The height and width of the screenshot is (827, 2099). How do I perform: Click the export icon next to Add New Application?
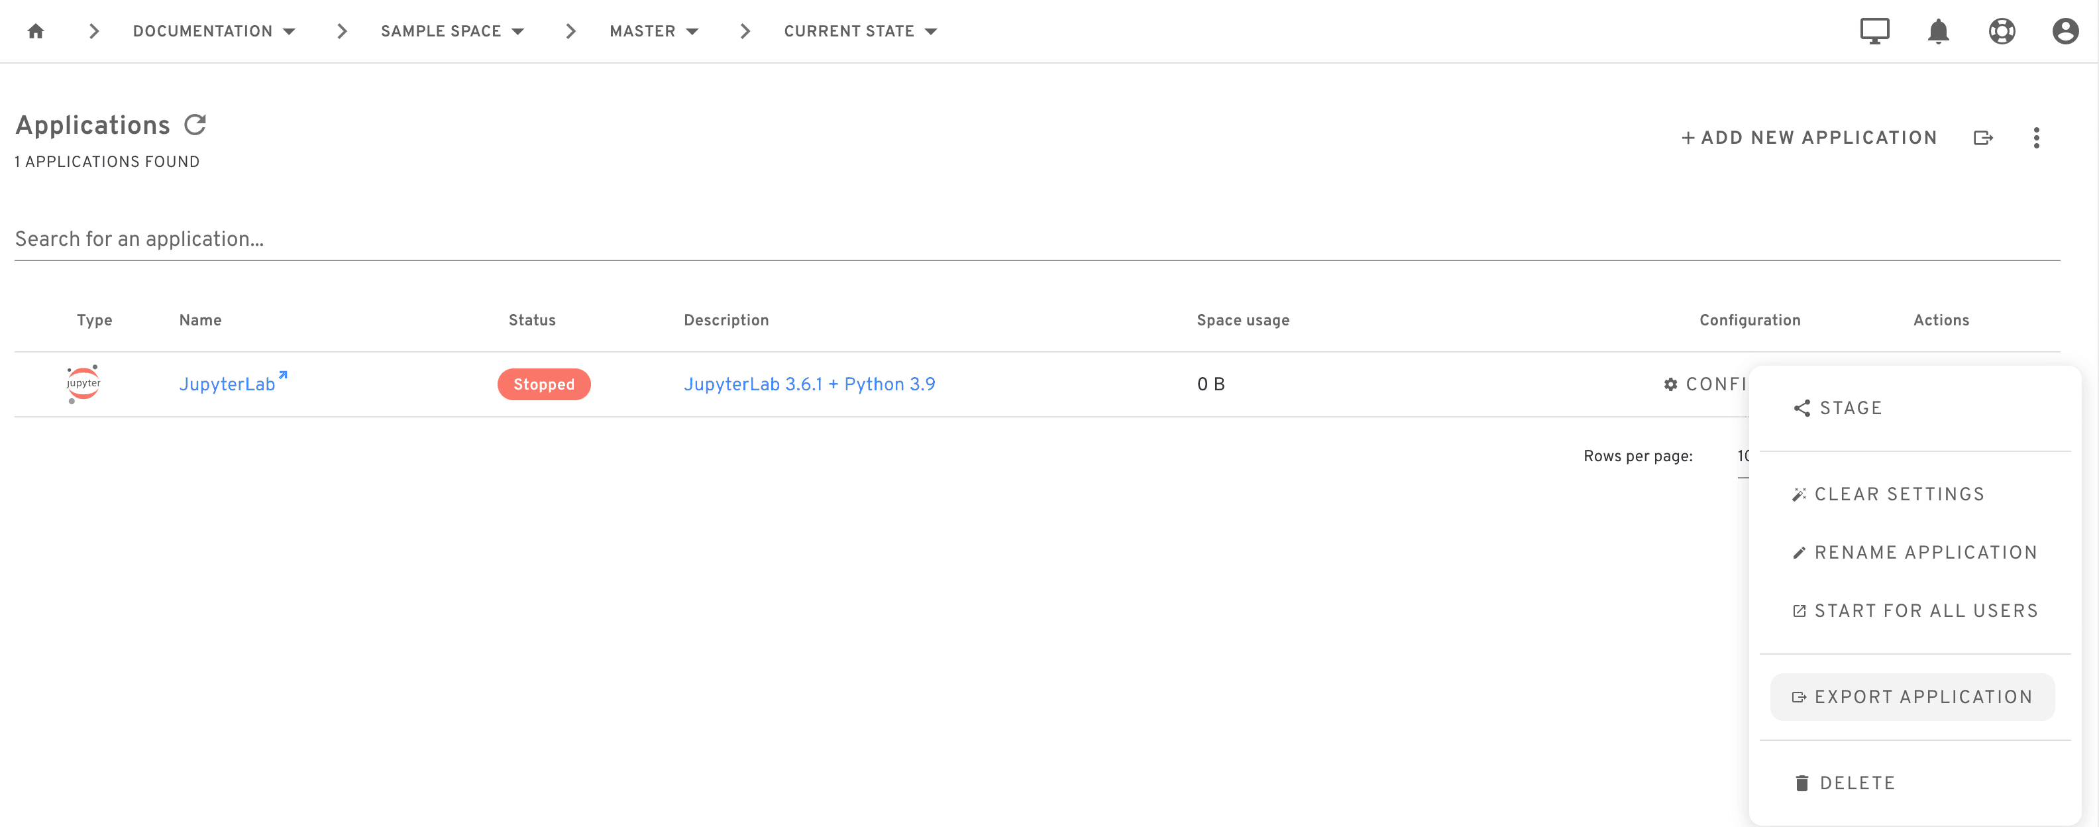click(1983, 138)
